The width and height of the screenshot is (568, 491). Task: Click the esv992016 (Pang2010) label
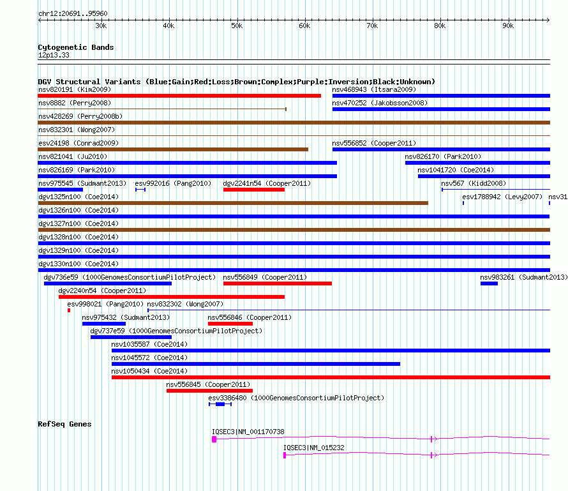tap(173, 183)
